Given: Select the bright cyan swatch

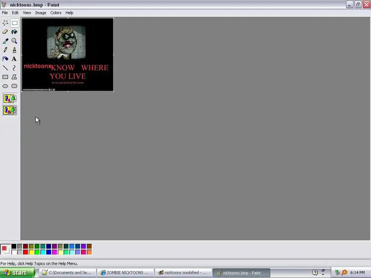Looking at the screenshot, I should coord(43,252).
